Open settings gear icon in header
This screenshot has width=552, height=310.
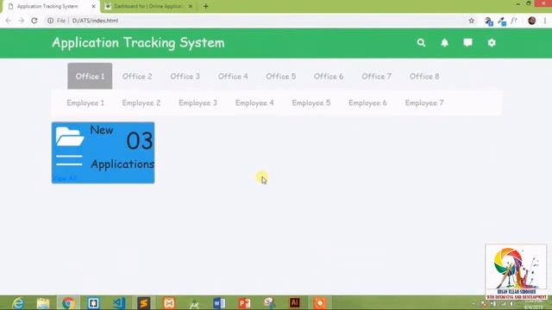pyautogui.click(x=492, y=43)
